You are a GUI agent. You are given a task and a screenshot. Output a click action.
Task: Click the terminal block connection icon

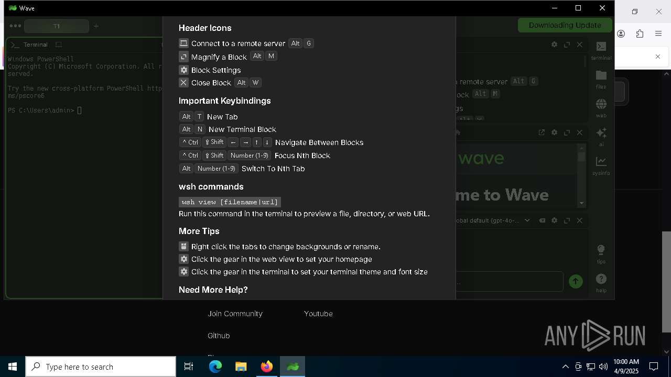click(59, 45)
